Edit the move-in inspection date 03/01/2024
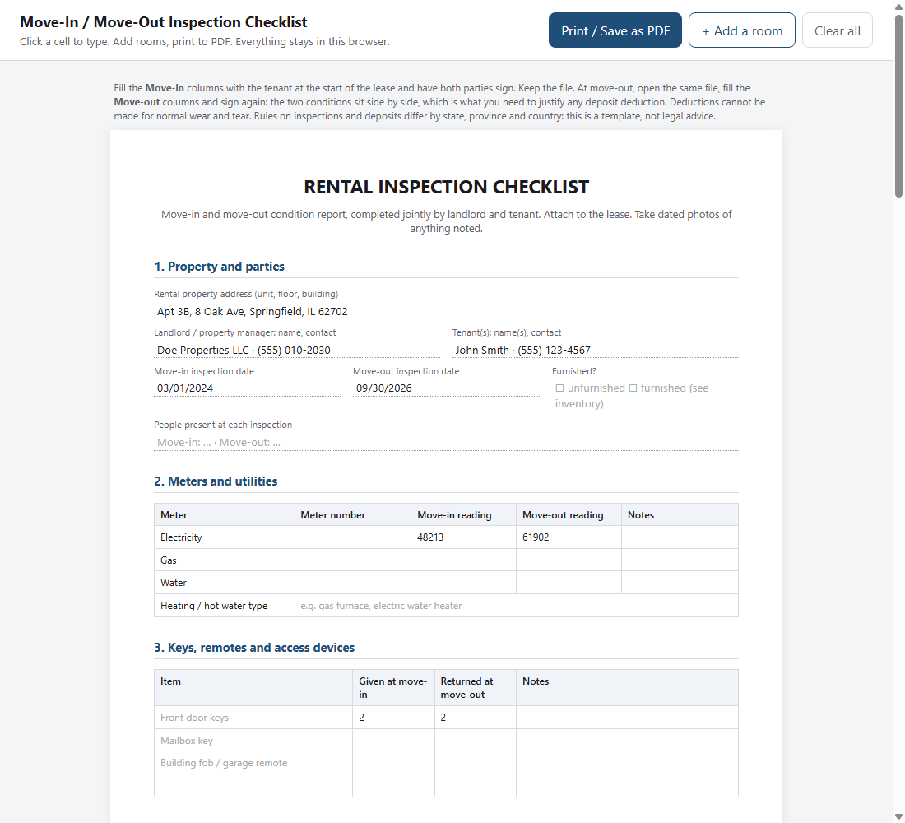The width and height of the screenshot is (905, 823). point(247,388)
